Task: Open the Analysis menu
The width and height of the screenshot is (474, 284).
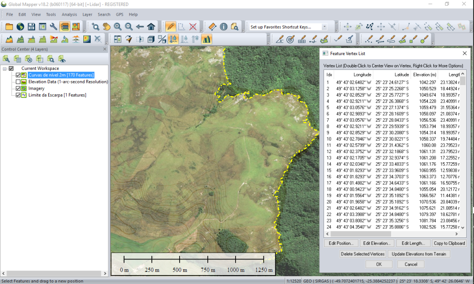Action: point(69,14)
